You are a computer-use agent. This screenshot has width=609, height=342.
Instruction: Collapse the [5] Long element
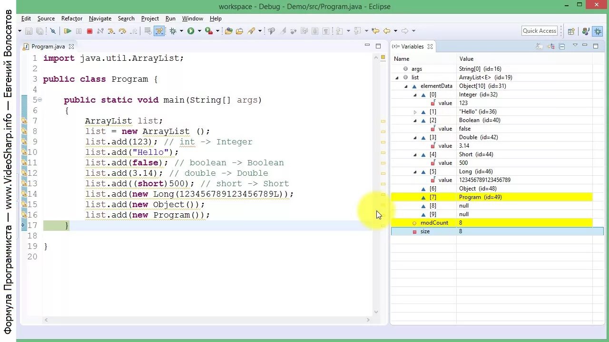click(415, 171)
